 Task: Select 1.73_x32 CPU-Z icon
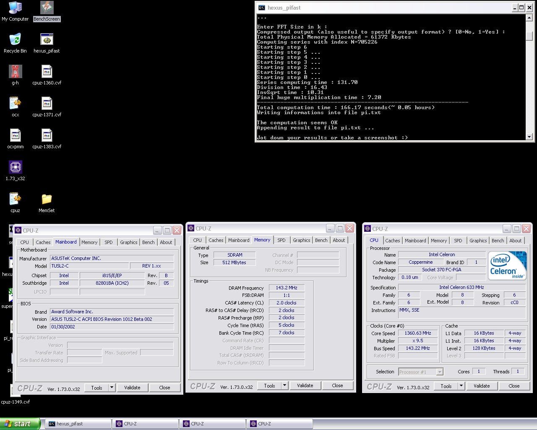coord(15,171)
